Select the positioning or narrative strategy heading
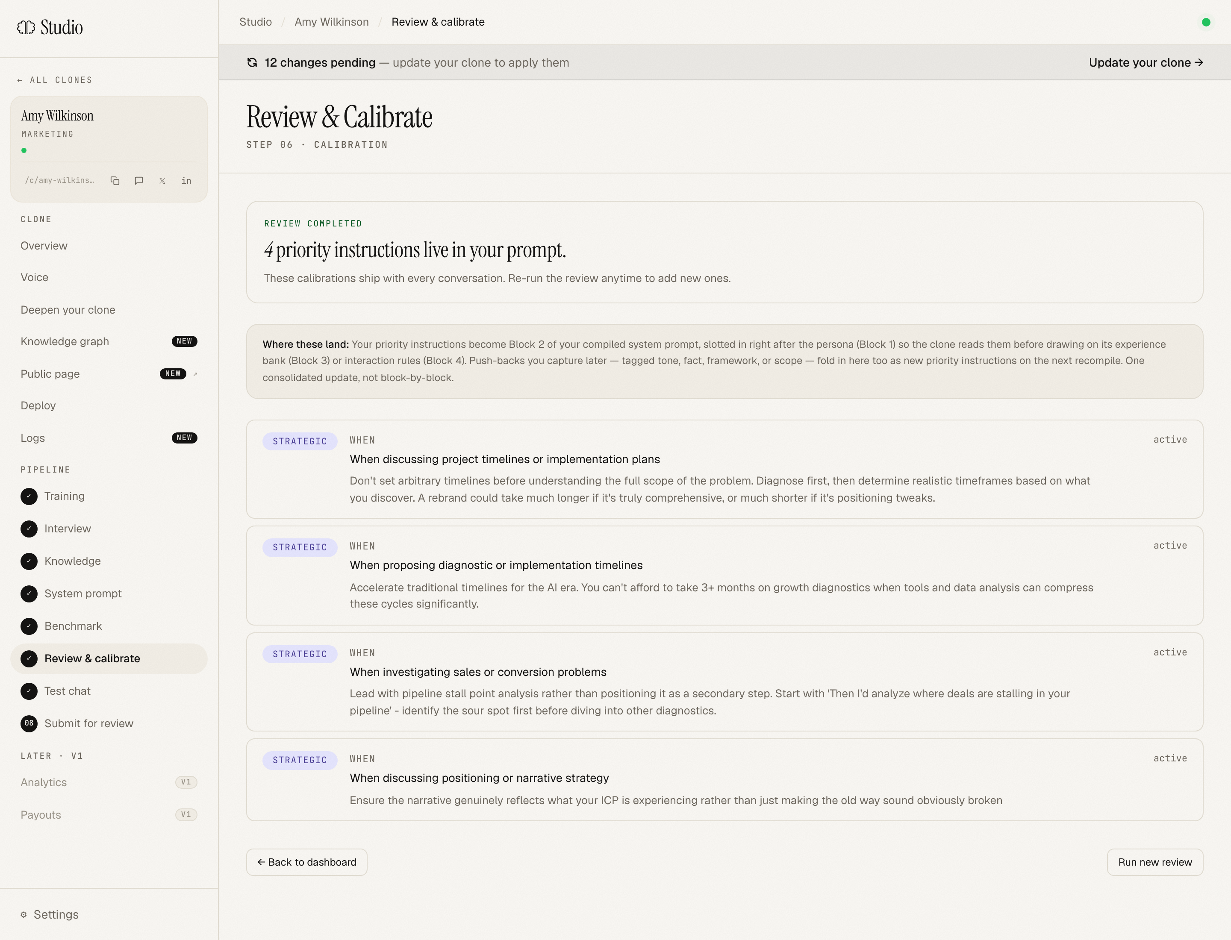1231x940 pixels. pos(479,778)
